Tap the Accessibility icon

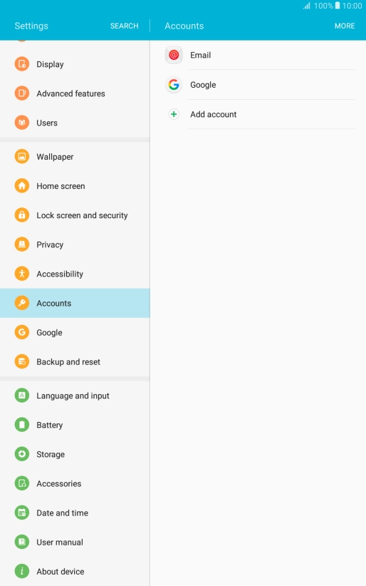22,274
